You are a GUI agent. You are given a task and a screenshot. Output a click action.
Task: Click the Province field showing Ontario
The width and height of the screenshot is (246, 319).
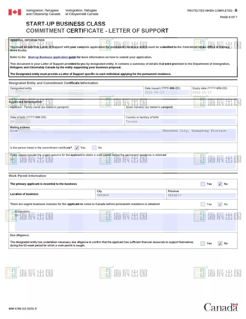pyautogui.click(x=201, y=195)
